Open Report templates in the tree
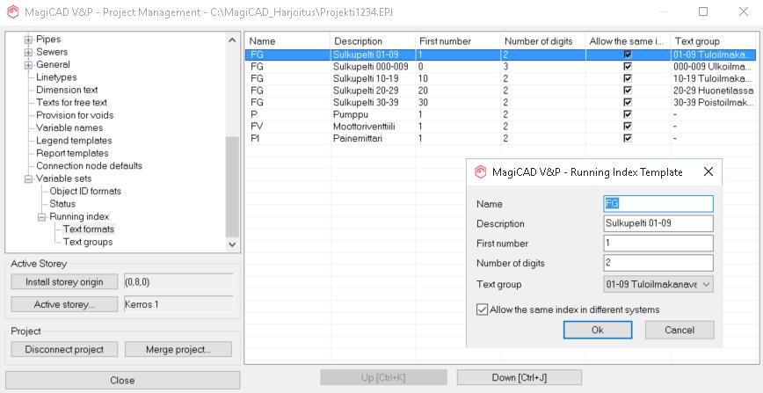The width and height of the screenshot is (763, 393). point(72,153)
